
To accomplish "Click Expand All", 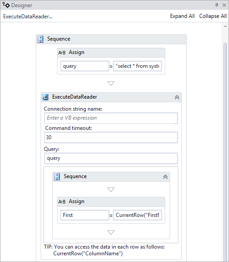I will pyautogui.click(x=183, y=16).
